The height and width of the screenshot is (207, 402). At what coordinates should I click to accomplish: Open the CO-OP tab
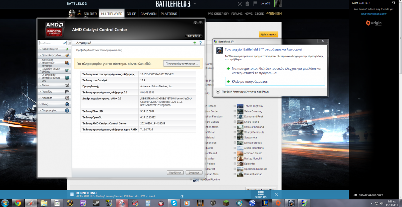tap(131, 14)
